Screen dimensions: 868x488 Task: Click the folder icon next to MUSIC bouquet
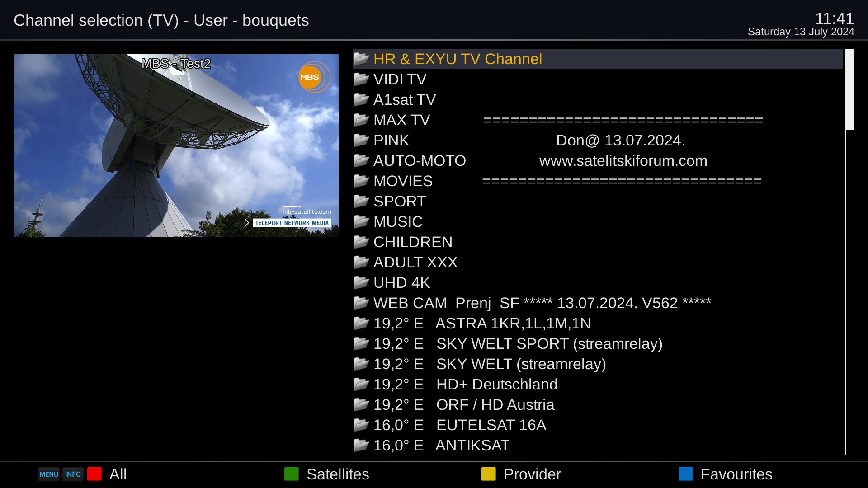361,221
